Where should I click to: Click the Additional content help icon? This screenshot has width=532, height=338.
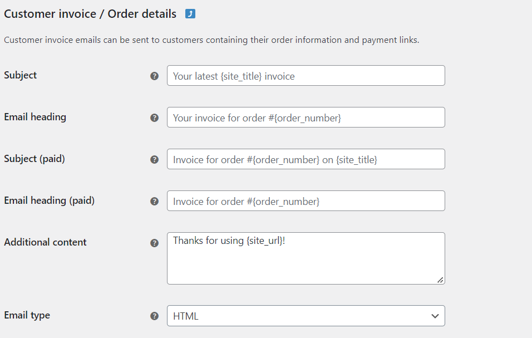click(155, 243)
